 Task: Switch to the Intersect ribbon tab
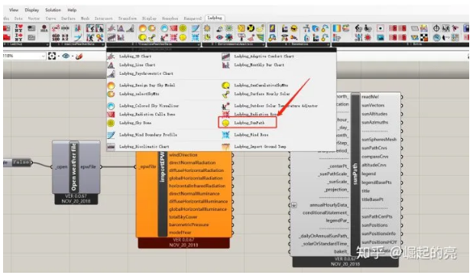(x=103, y=18)
